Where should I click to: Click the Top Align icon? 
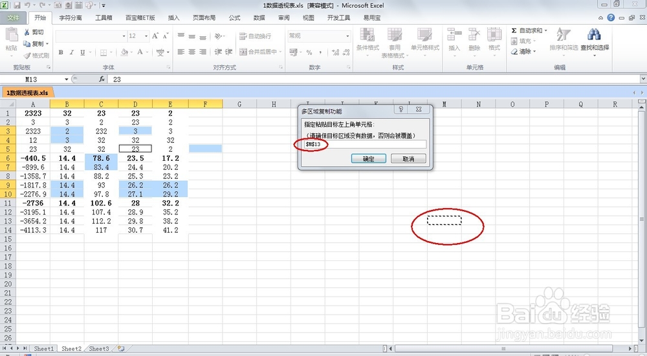click(x=181, y=36)
